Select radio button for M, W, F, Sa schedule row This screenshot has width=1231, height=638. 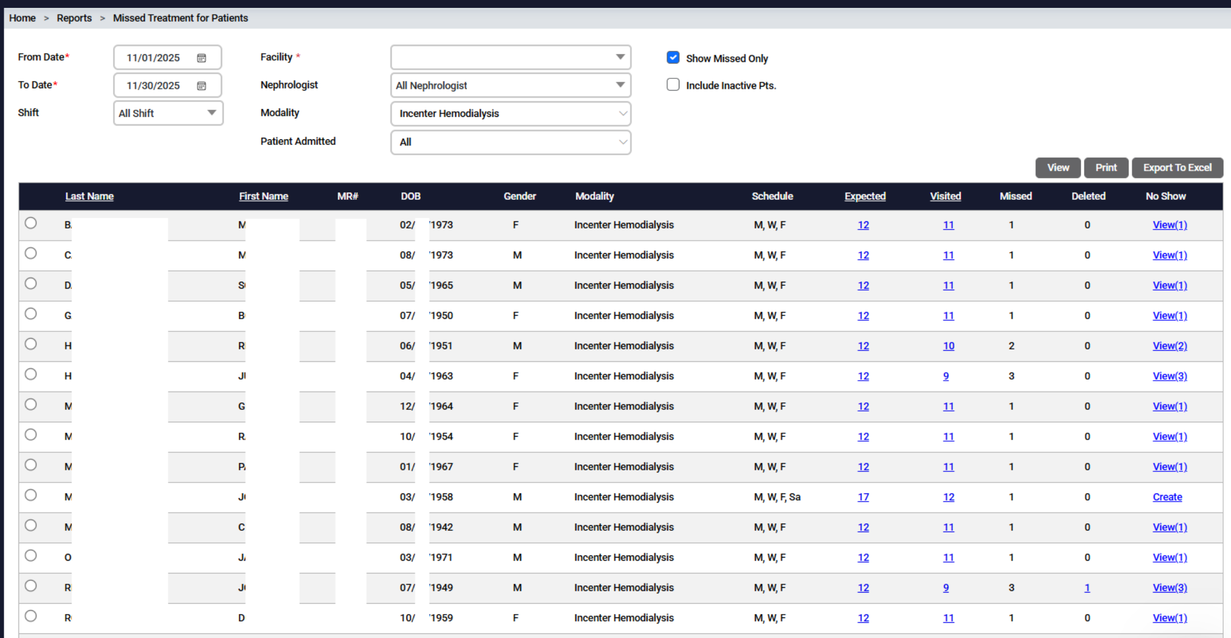click(31, 495)
